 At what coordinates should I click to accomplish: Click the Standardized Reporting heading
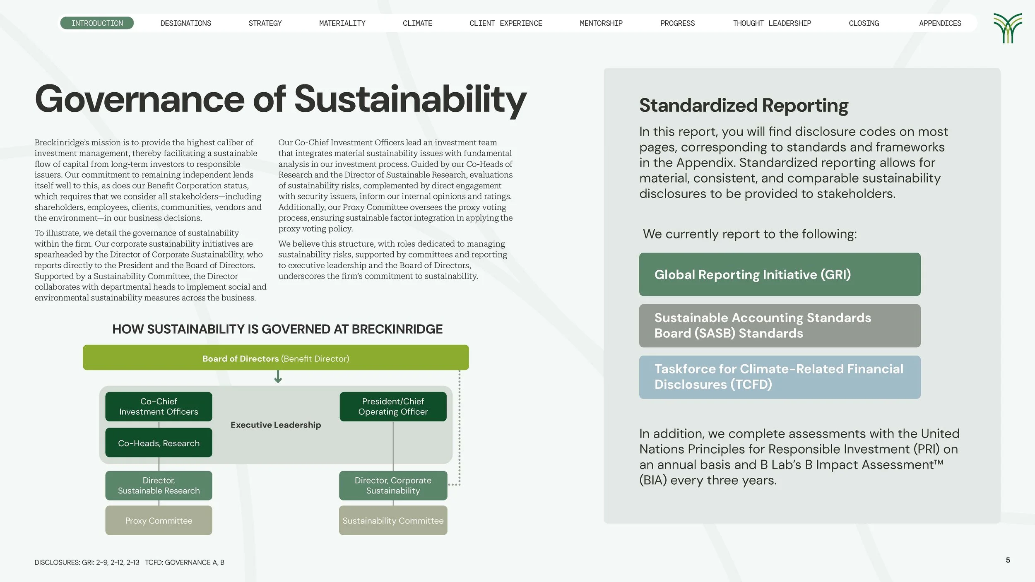coord(744,106)
